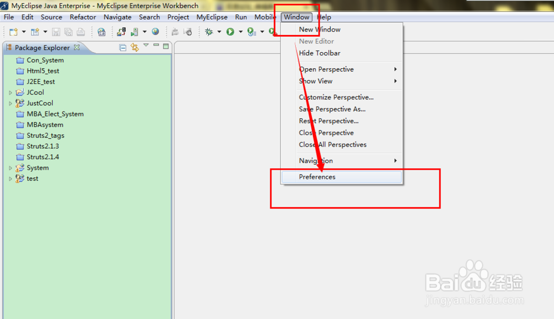
Task: Open the Debug dropdown arrow
Action: [219, 32]
